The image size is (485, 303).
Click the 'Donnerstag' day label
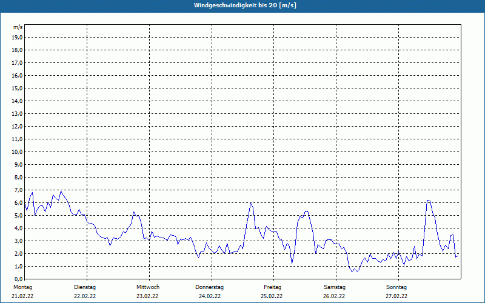click(209, 287)
